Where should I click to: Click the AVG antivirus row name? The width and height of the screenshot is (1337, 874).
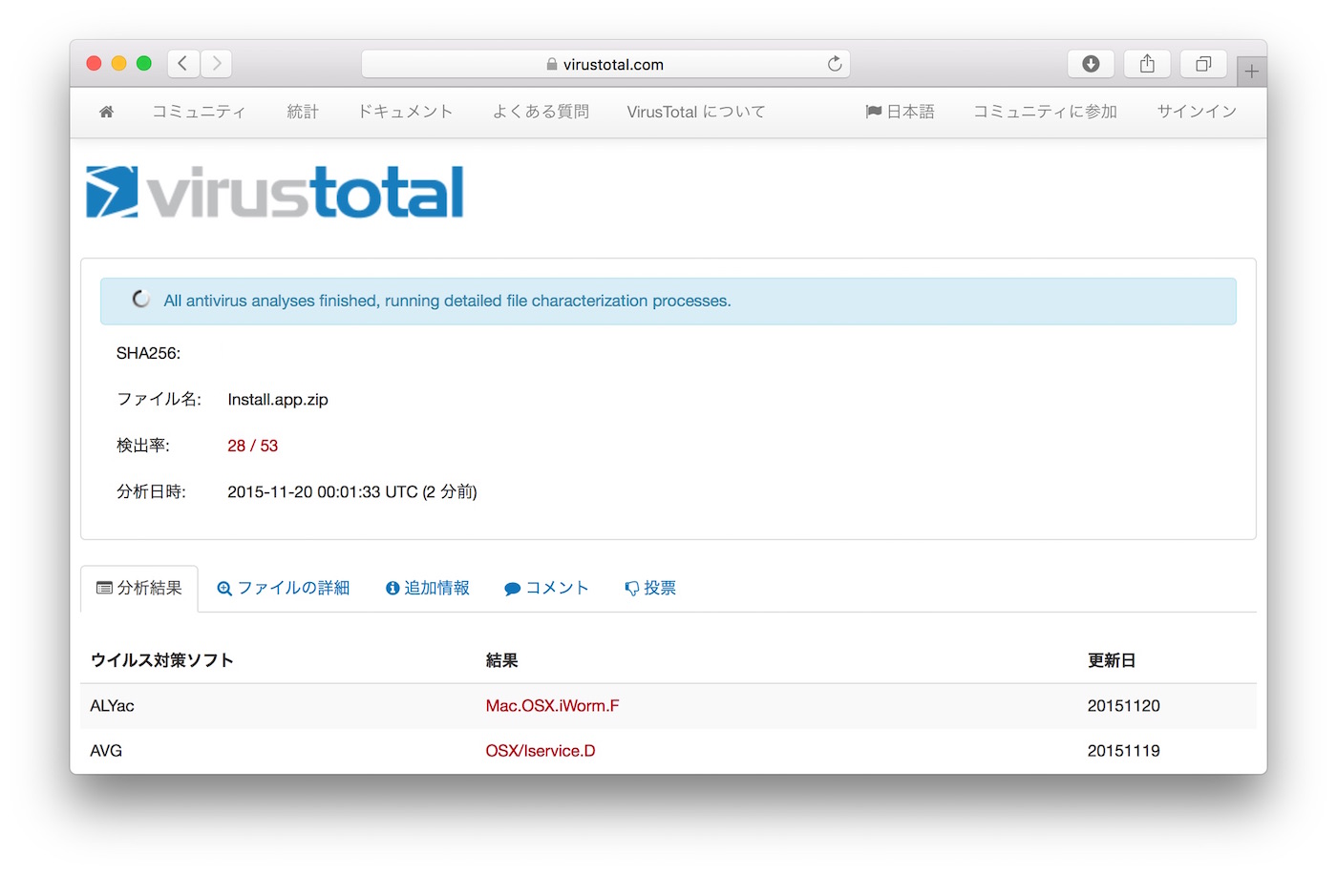pos(106,751)
